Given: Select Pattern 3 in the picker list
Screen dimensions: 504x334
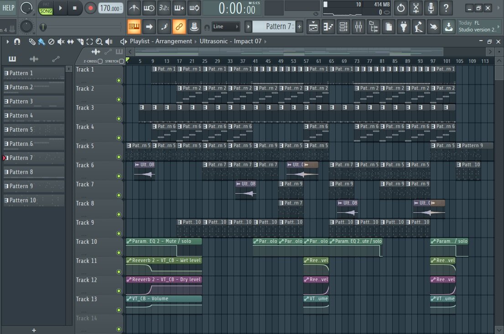Looking at the screenshot, I should tap(34, 102).
